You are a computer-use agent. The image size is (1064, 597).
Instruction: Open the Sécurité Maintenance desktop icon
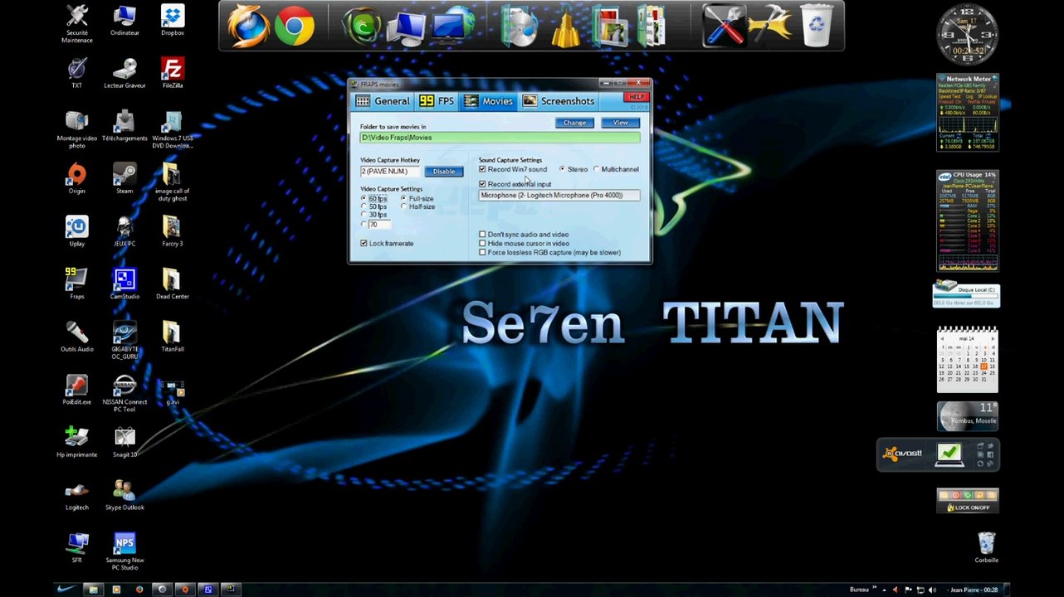click(77, 23)
